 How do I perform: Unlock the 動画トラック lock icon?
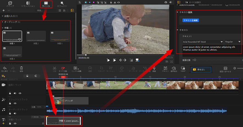click(x=10, y=93)
